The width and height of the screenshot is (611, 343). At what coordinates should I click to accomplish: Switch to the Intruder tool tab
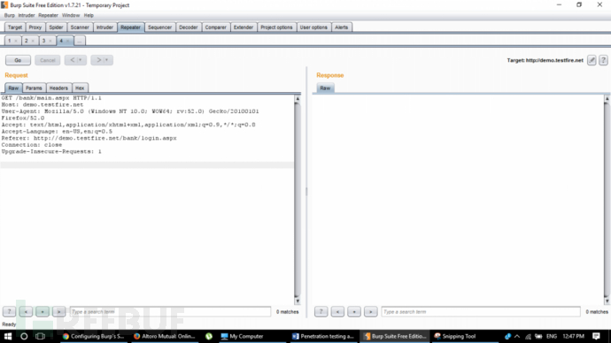tap(104, 27)
